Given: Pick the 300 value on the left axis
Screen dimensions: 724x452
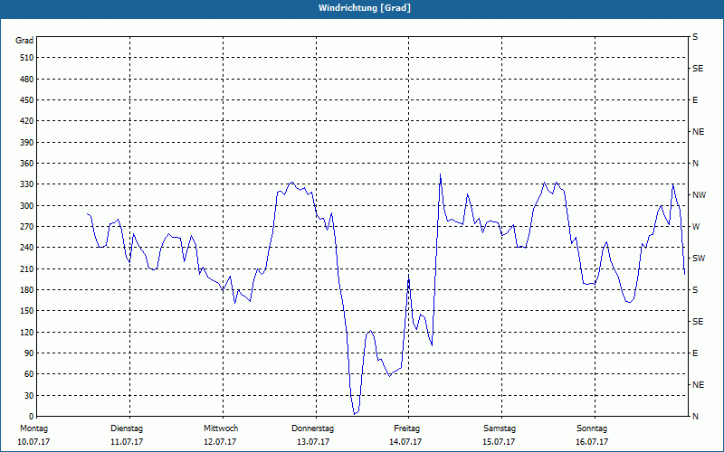Looking at the screenshot, I should pyautogui.click(x=27, y=206).
